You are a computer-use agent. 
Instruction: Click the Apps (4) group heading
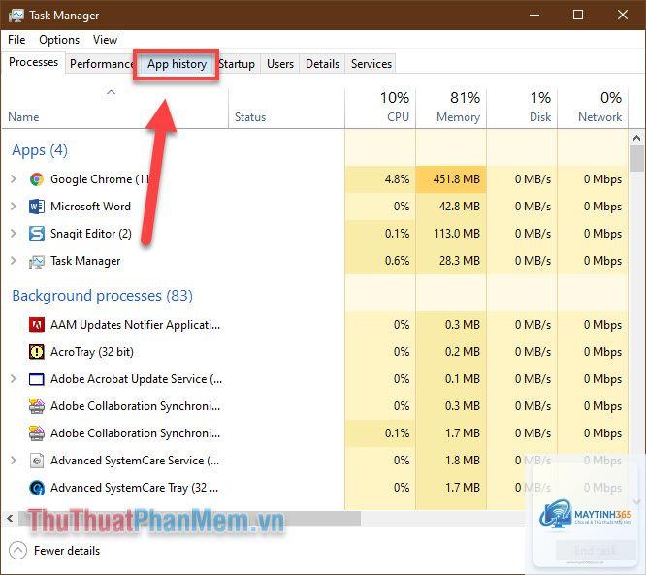[x=40, y=150]
